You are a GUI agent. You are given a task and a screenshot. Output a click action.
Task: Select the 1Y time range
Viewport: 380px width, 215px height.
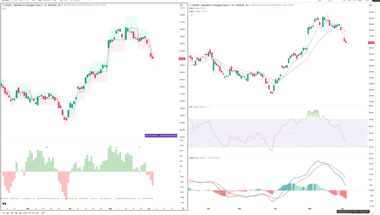coord(29,213)
